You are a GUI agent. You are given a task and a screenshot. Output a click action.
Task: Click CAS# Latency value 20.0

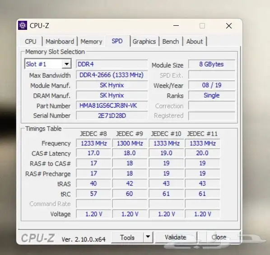click(x=202, y=153)
